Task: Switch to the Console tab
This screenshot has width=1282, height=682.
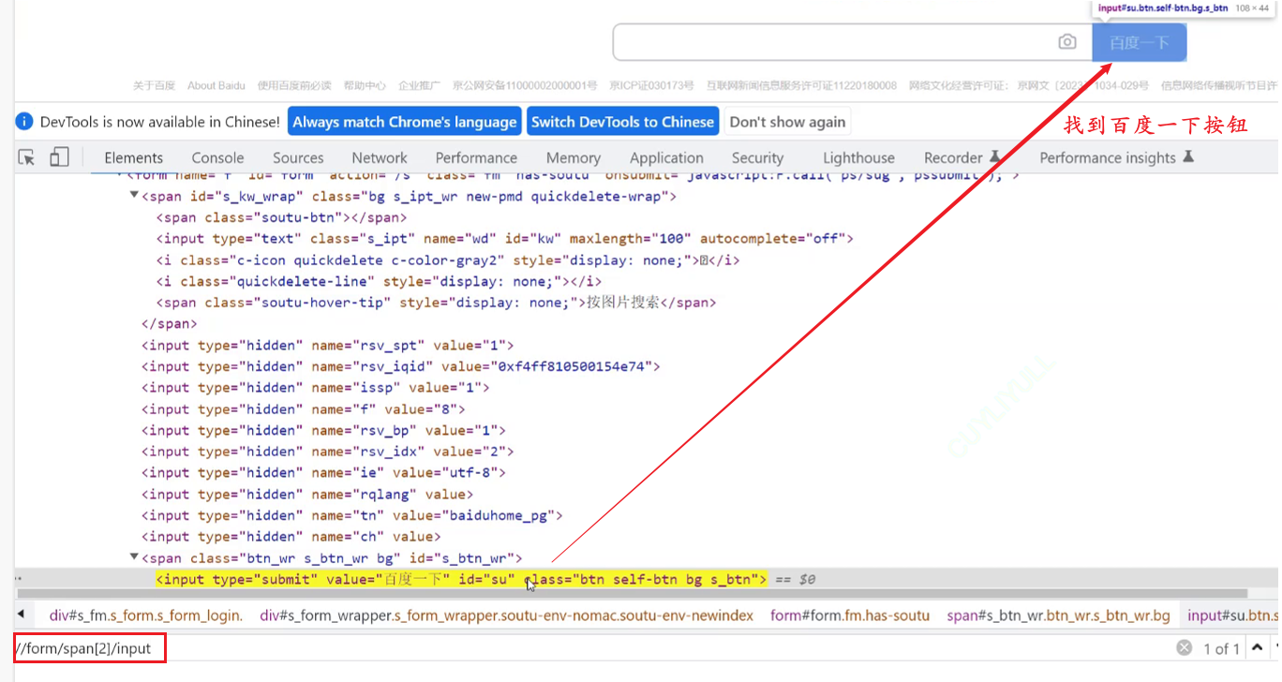Action: click(x=217, y=157)
